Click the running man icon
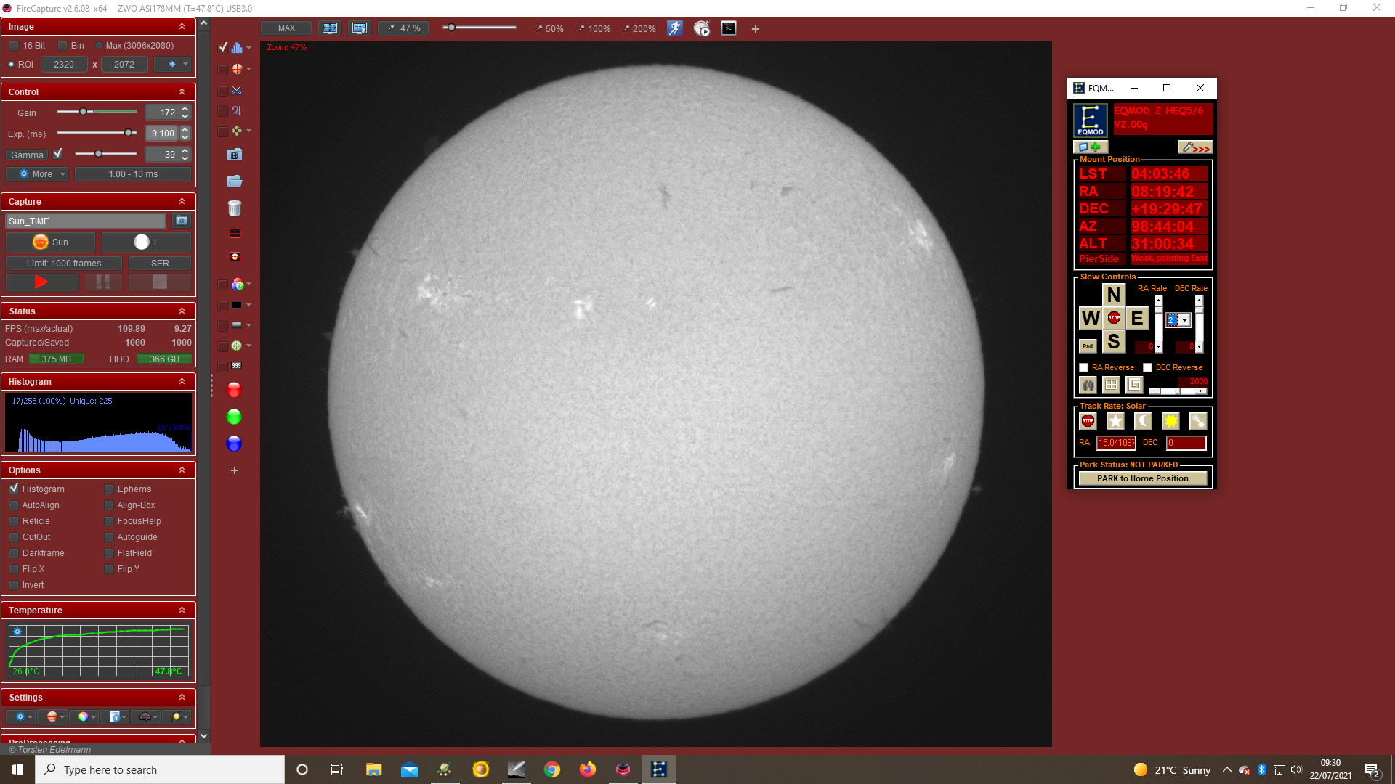Image resolution: width=1395 pixels, height=784 pixels. [x=675, y=28]
